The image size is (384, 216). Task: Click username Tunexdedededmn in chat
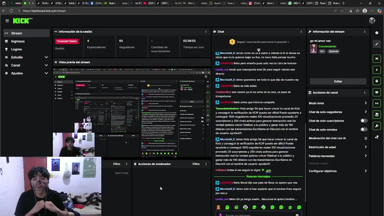(x=227, y=109)
